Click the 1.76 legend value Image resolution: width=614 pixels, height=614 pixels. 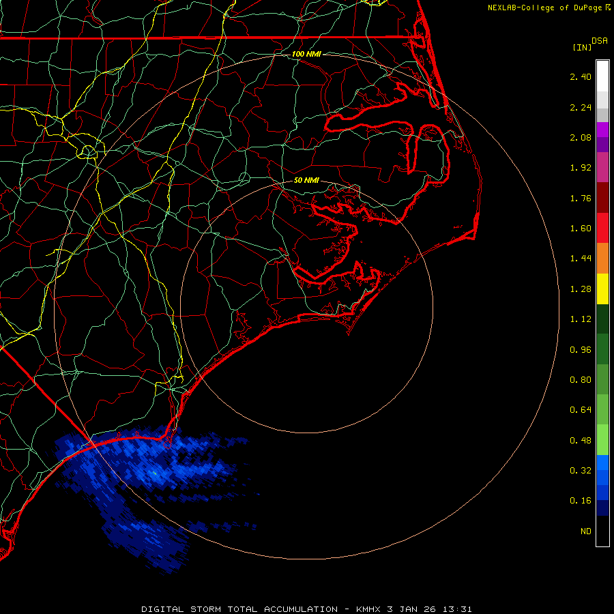(x=581, y=198)
